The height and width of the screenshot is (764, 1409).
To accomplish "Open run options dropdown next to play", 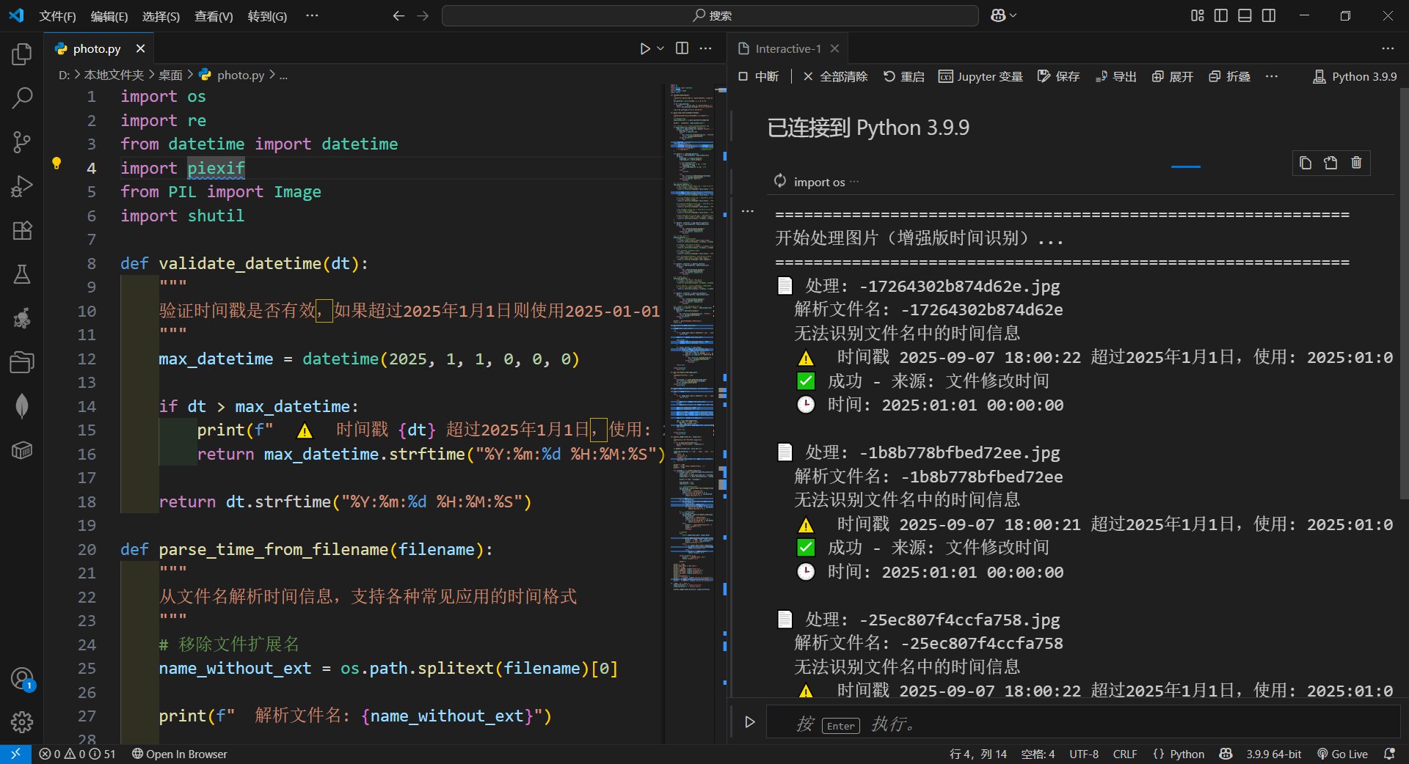I will [x=660, y=48].
